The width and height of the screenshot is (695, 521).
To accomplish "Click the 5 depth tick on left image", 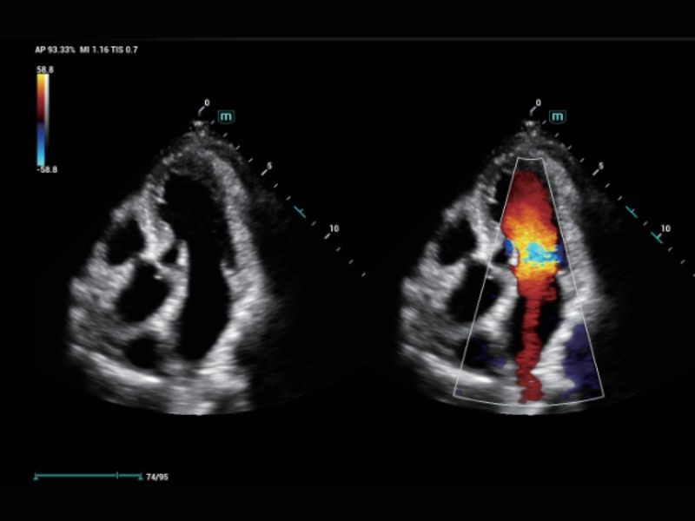I will coord(268,167).
